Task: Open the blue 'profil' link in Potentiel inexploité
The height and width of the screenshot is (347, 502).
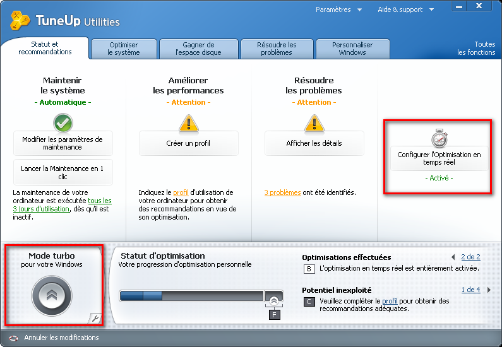Action: click(x=390, y=301)
